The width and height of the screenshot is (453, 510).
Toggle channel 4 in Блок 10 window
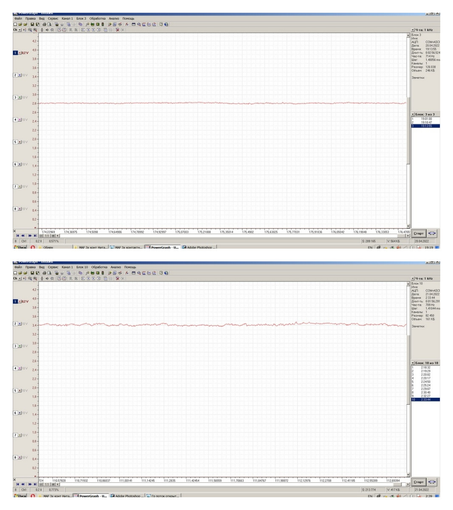tap(15, 368)
